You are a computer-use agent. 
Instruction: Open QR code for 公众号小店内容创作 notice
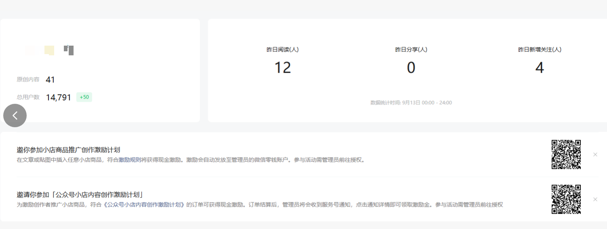566,199
